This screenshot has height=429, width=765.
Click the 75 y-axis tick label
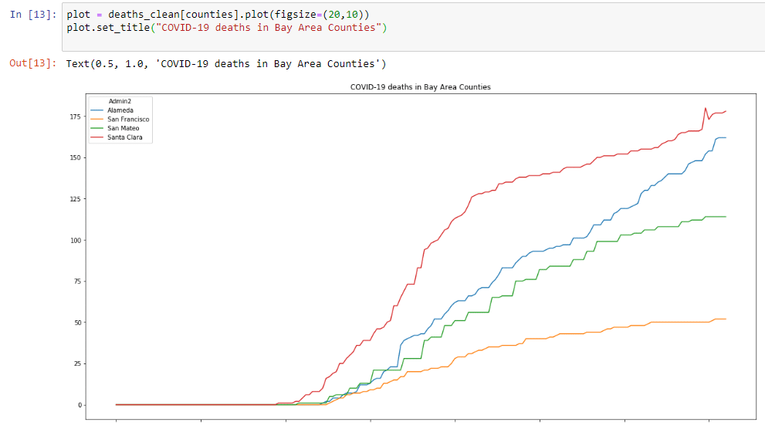click(x=77, y=282)
